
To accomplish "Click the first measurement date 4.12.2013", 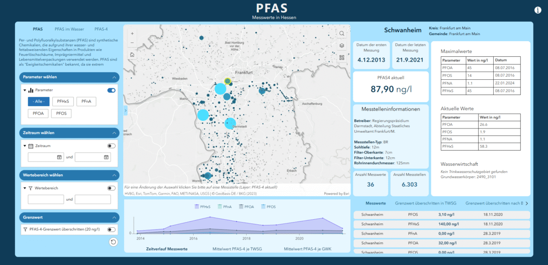I will (x=371, y=60).
